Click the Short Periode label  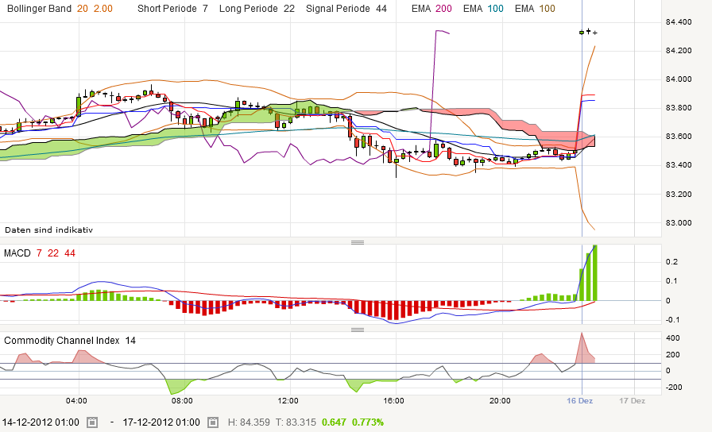[167, 9]
